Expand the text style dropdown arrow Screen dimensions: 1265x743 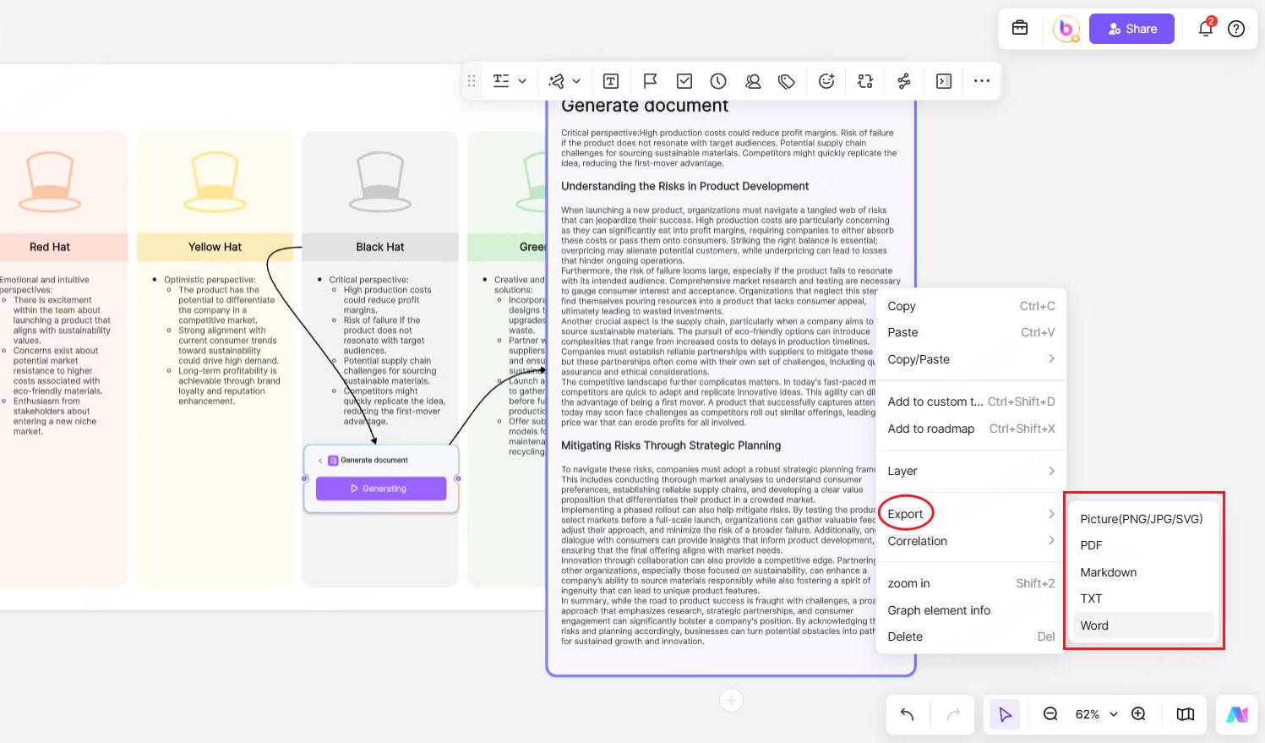tap(522, 81)
